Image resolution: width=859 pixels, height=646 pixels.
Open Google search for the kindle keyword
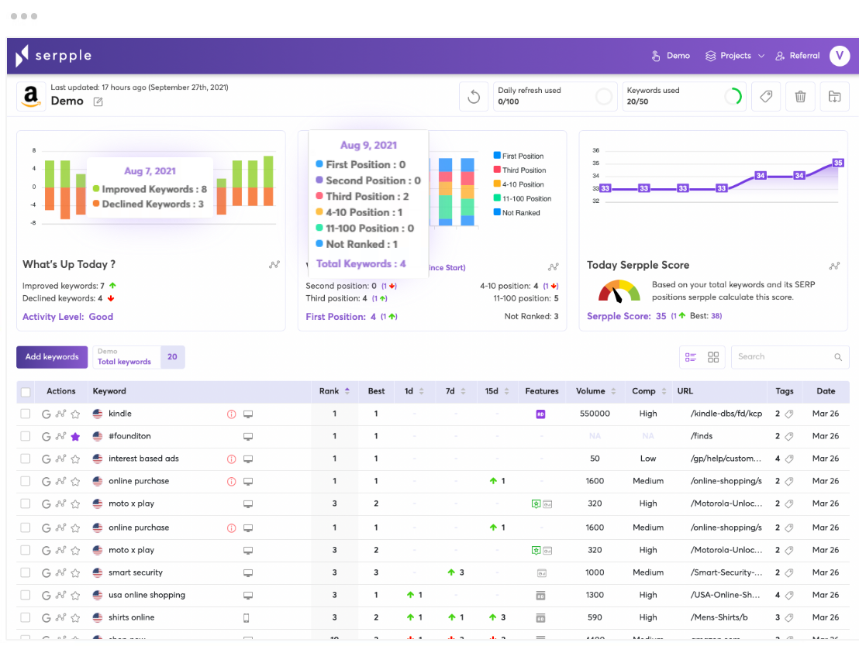click(47, 414)
